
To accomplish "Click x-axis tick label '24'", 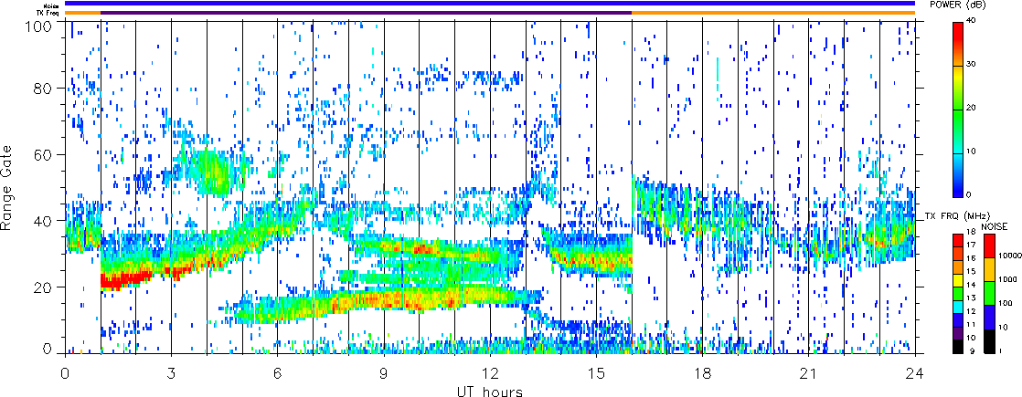I will [x=915, y=374].
